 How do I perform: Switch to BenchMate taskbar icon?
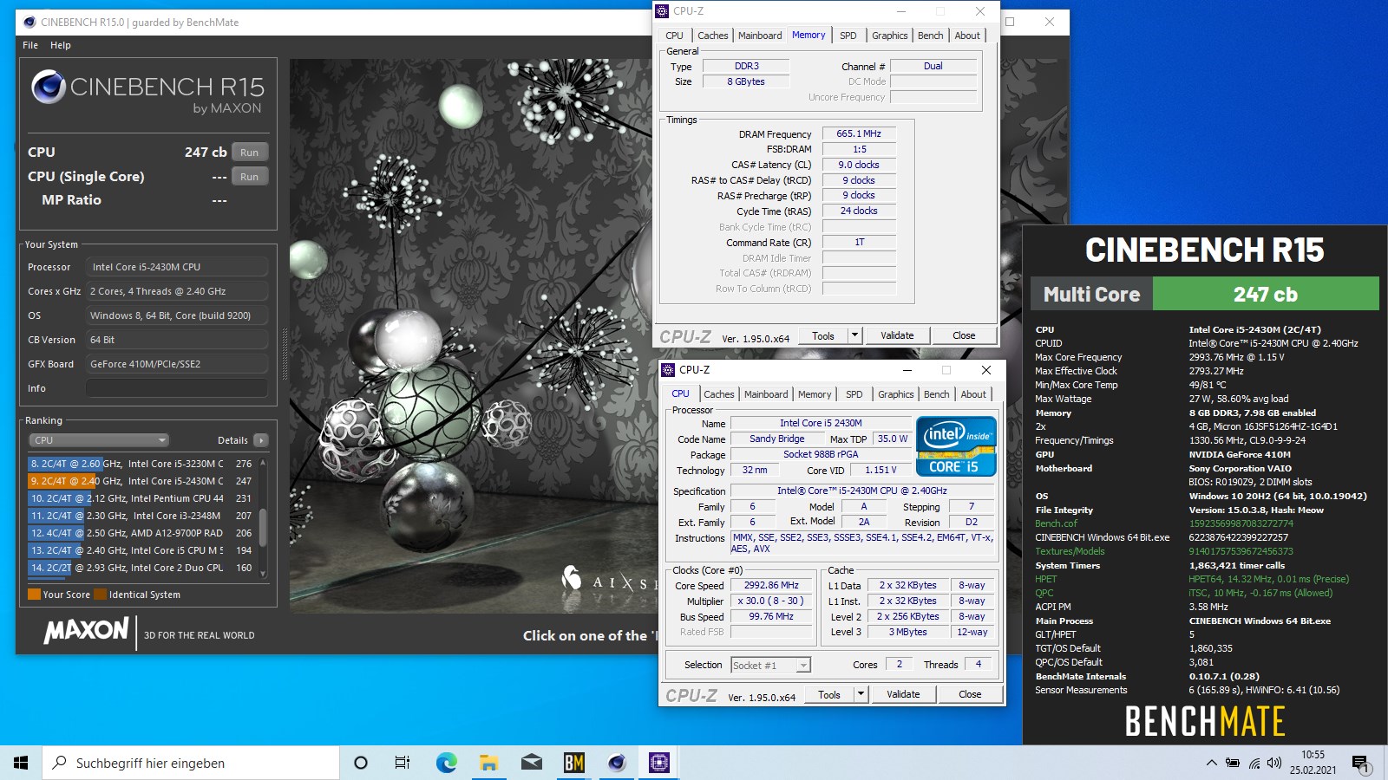[x=573, y=763]
